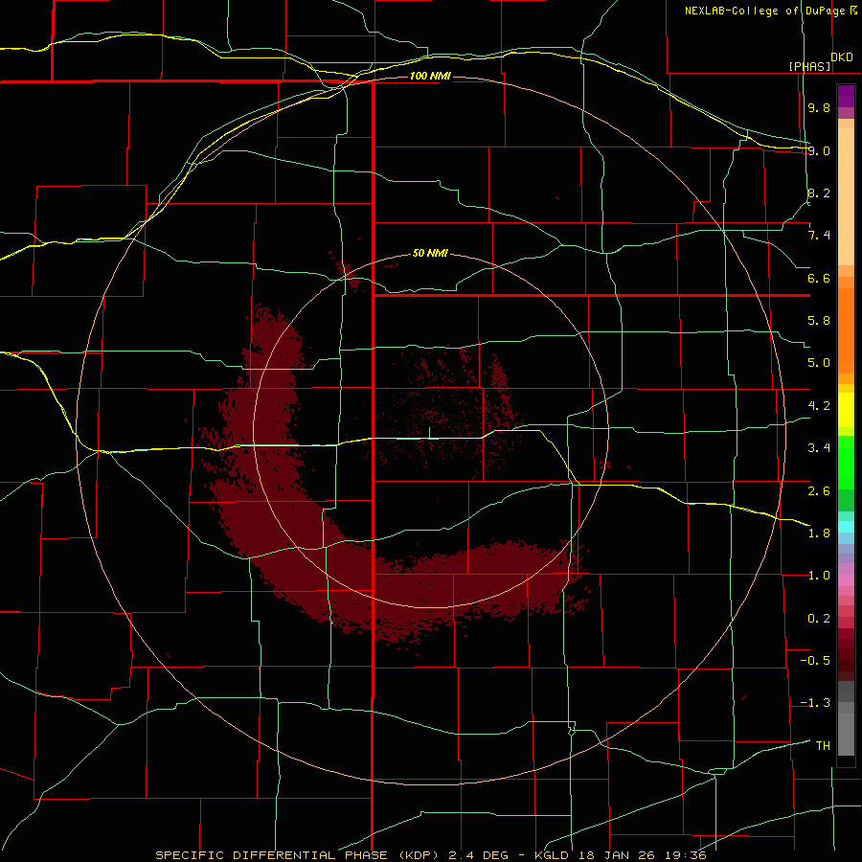Viewport: 862px width, 862px height.
Task: Click the 2.6 scale value
Action: click(819, 490)
